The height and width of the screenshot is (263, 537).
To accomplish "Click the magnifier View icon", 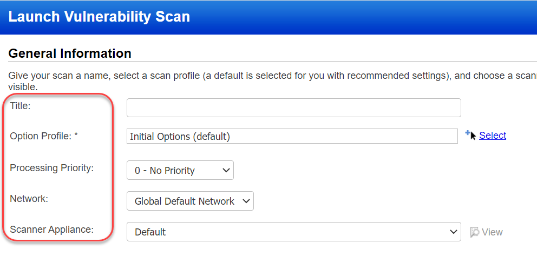I will point(475,232).
